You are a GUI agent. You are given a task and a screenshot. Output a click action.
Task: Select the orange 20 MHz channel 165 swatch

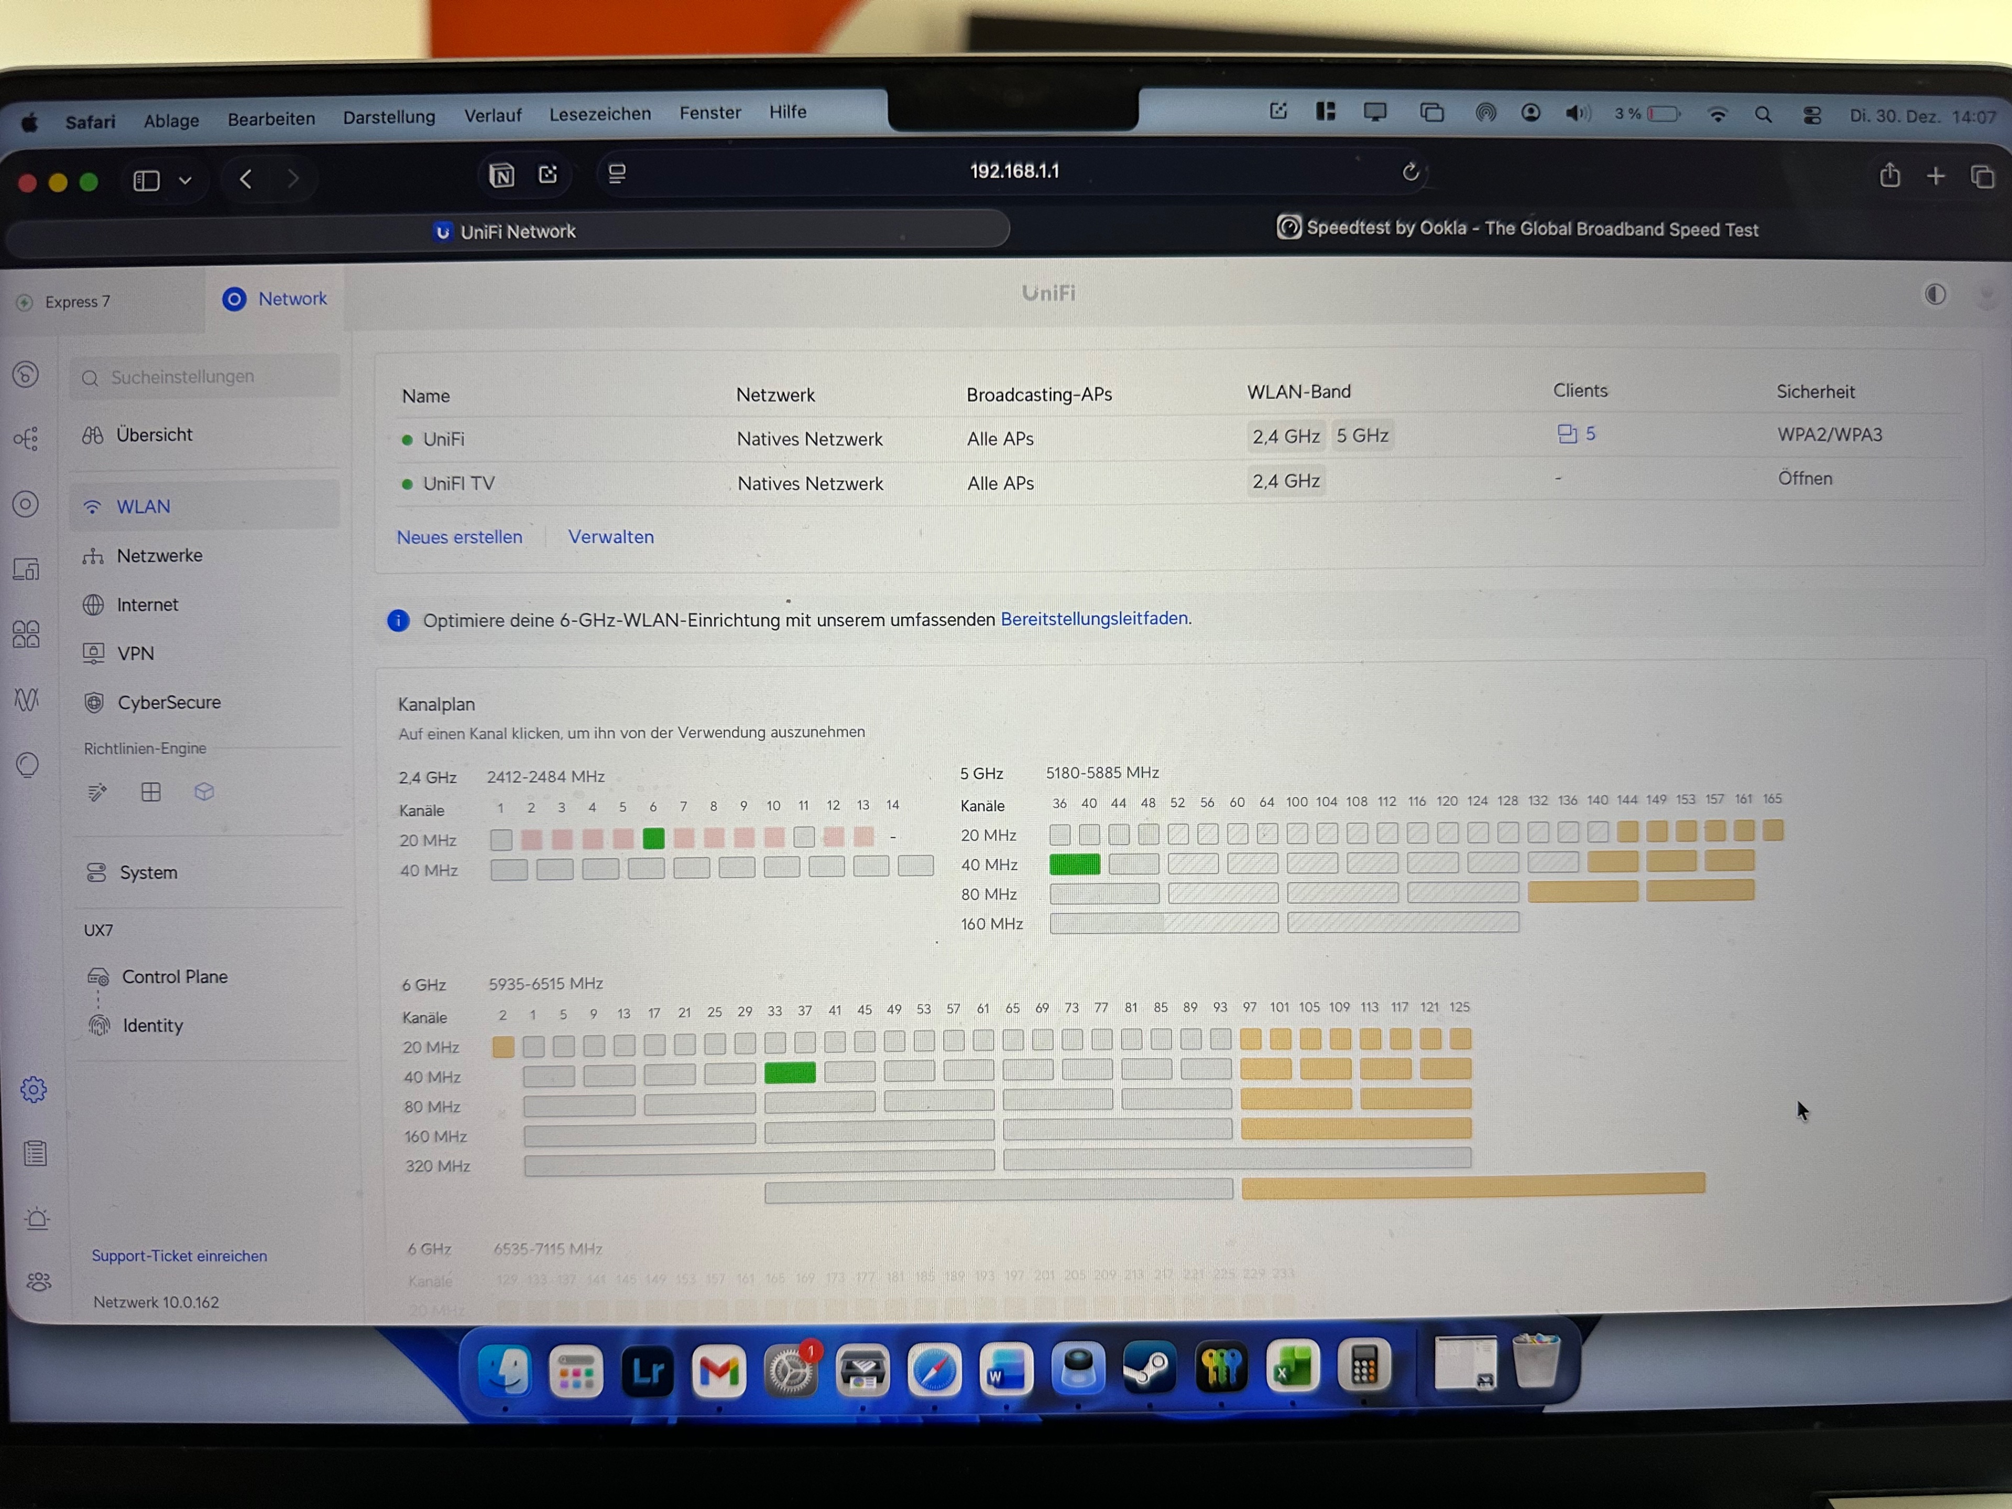pyautogui.click(x=1773, y=829)
